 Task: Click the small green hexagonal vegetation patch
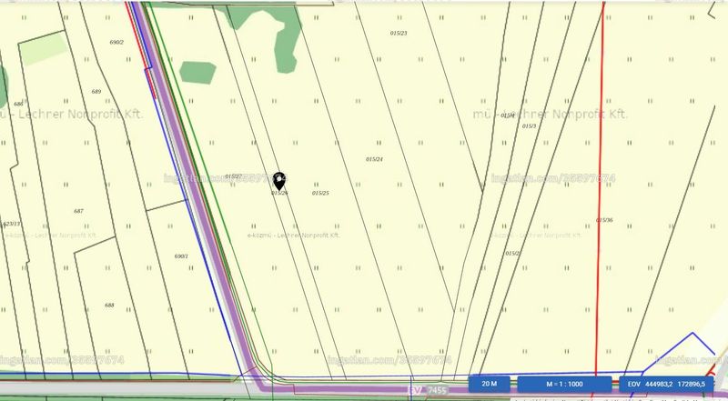tap(197, 73)
